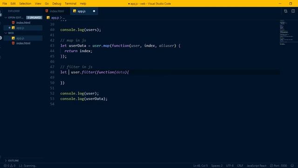Open the File menu
This screenshot has height=168, width=298.
coord(5,4)
